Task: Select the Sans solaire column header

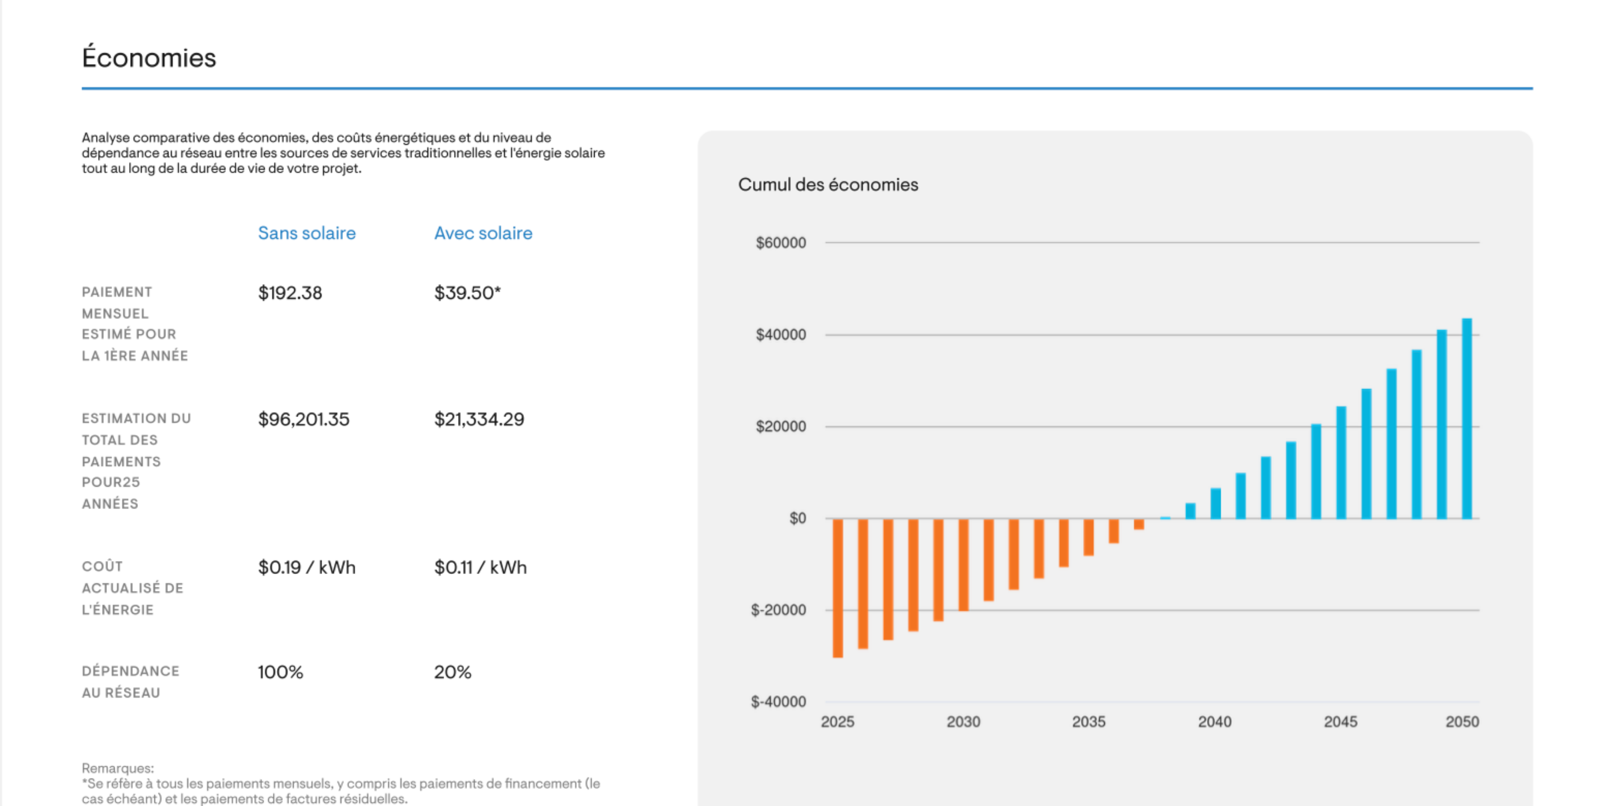Action: pyautogui.click(x=307, y=233)
